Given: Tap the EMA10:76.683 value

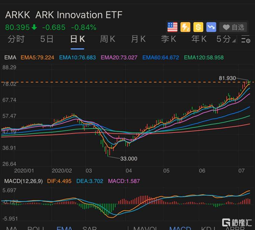Looking at the screenshot, I should pyautogui.click(x=77, y=57).
